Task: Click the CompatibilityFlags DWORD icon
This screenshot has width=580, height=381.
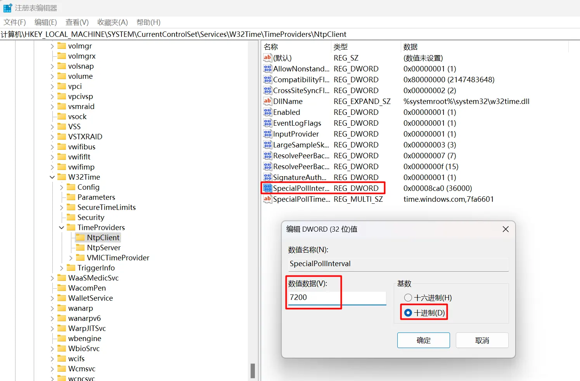Action: click(267, 80)
